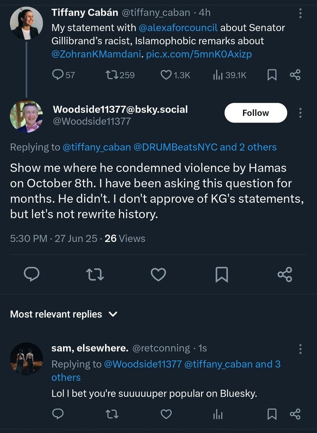
Task: Bookmark Tiffany Cabán's tweet
Action: click(272, 75)
